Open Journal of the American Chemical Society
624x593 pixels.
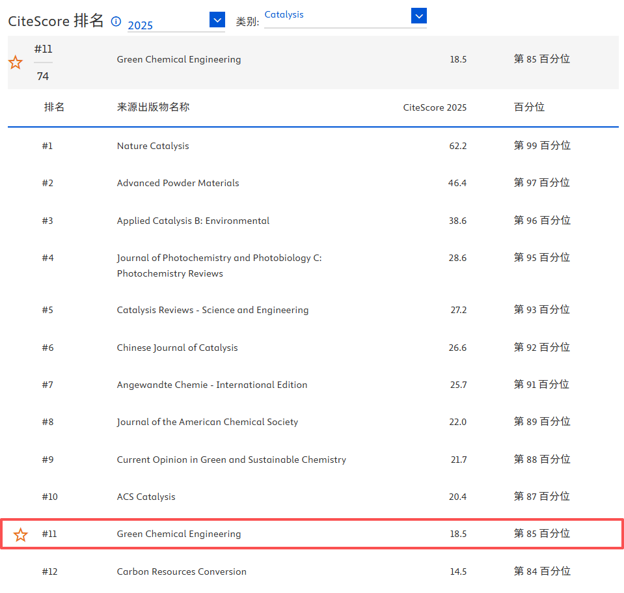pos(208,422)
